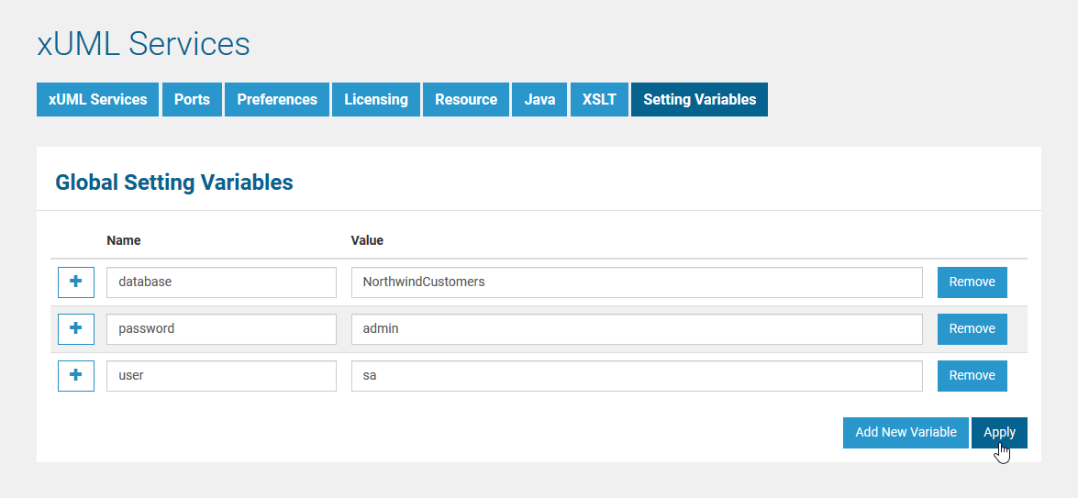1078x498 pixels.
Task: Click the plus icon beside password row
Action: [76, 328]
